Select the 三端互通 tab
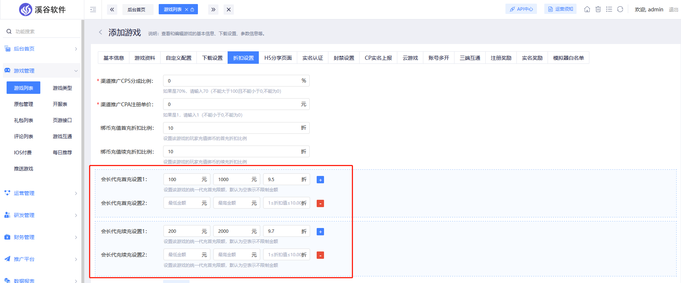 [470, 58]
